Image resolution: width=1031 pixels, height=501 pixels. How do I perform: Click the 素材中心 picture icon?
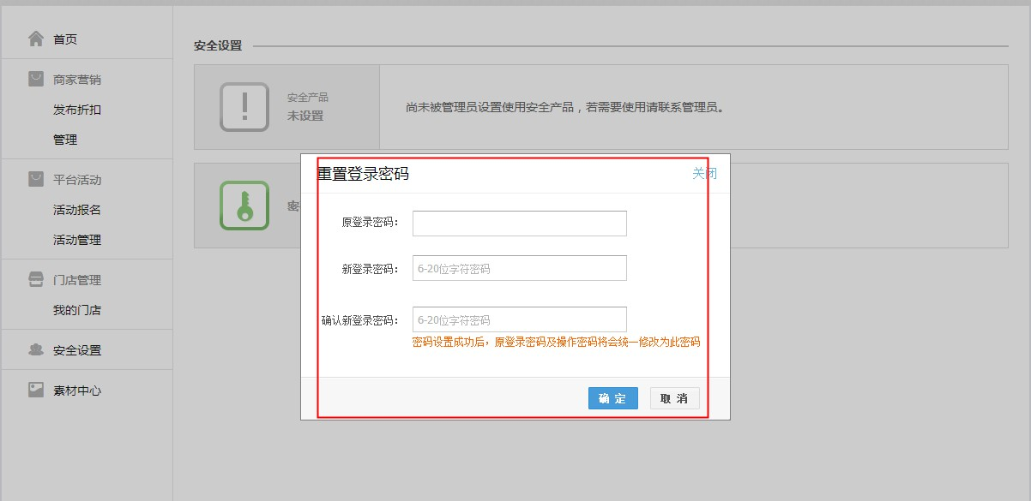(x=35, y=390)
